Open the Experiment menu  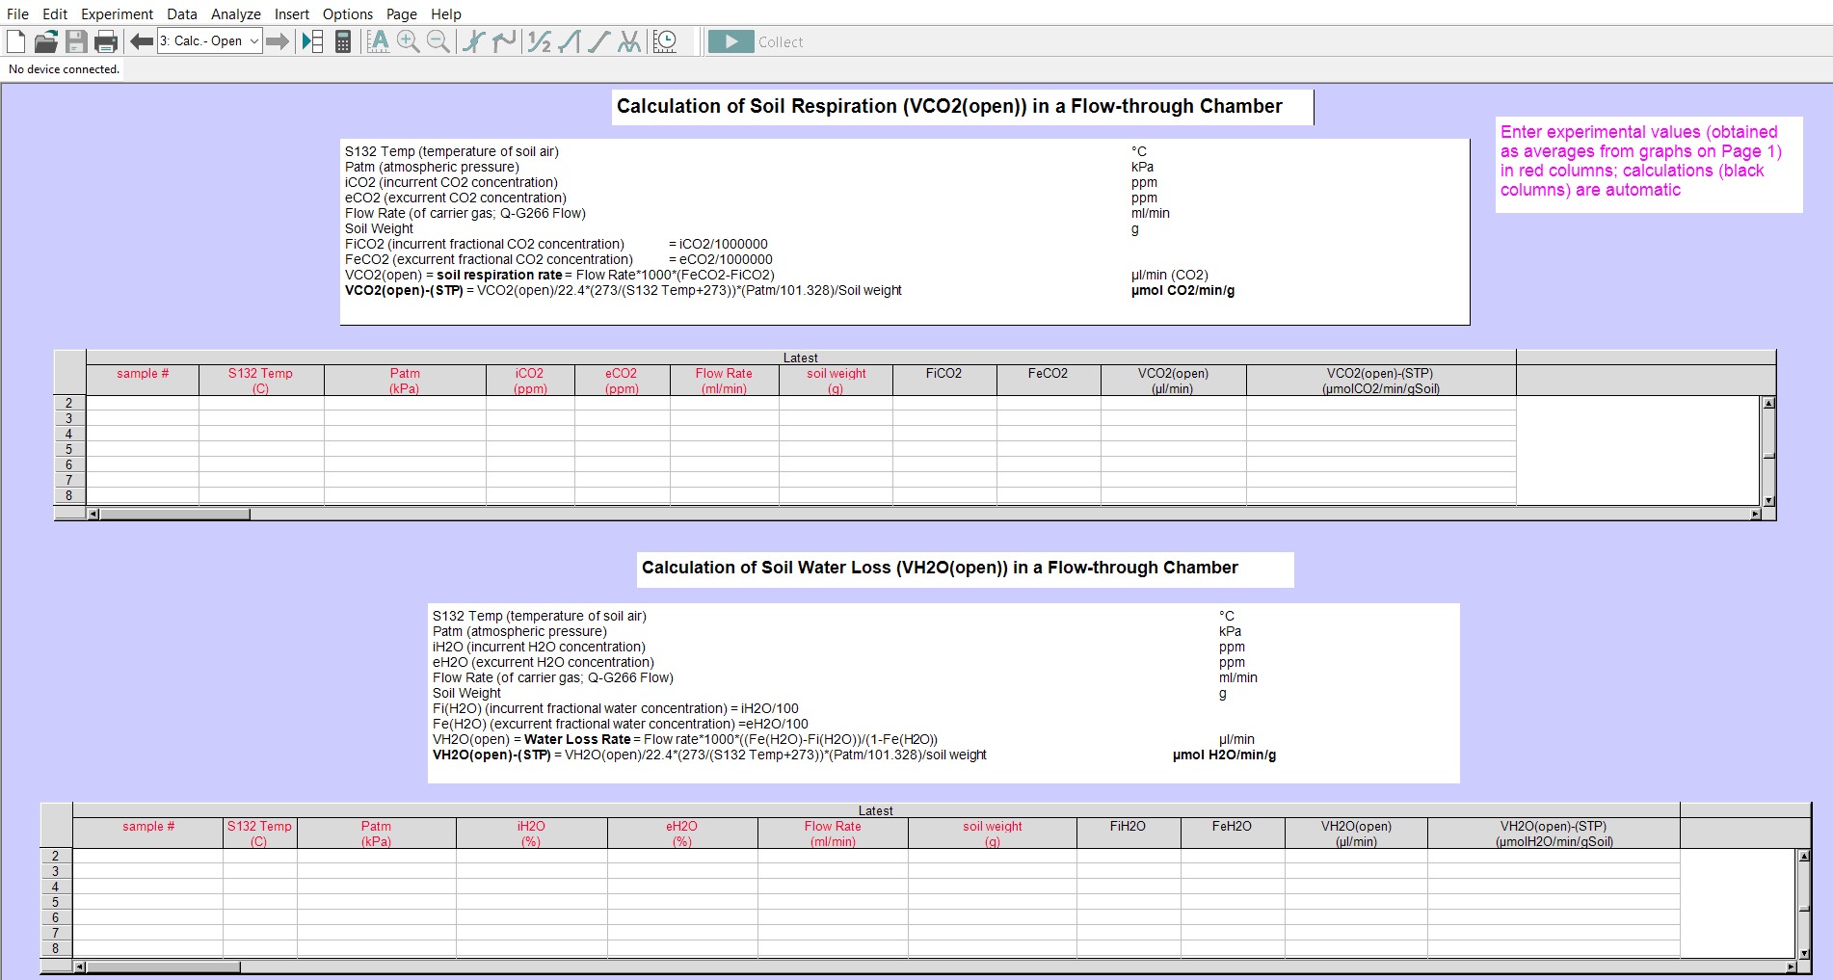pyautogui.click(x=117, y=13)
